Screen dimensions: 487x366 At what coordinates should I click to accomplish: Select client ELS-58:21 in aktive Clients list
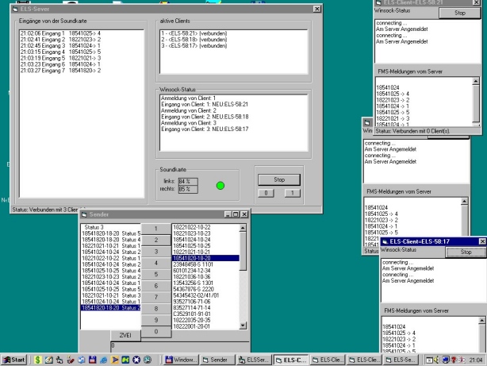pyautogui.click(x=190, y=34)
